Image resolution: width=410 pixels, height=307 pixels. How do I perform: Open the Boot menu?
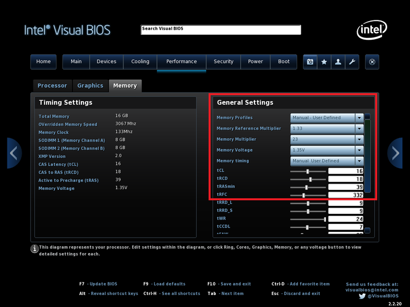tap(284, 62)
